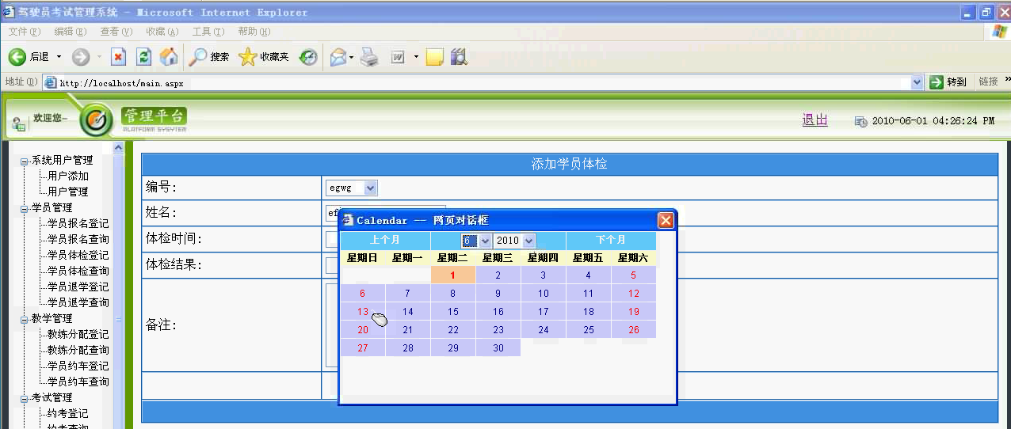
Task: Open 教练分配查询 in the tree
Action: 78,350
